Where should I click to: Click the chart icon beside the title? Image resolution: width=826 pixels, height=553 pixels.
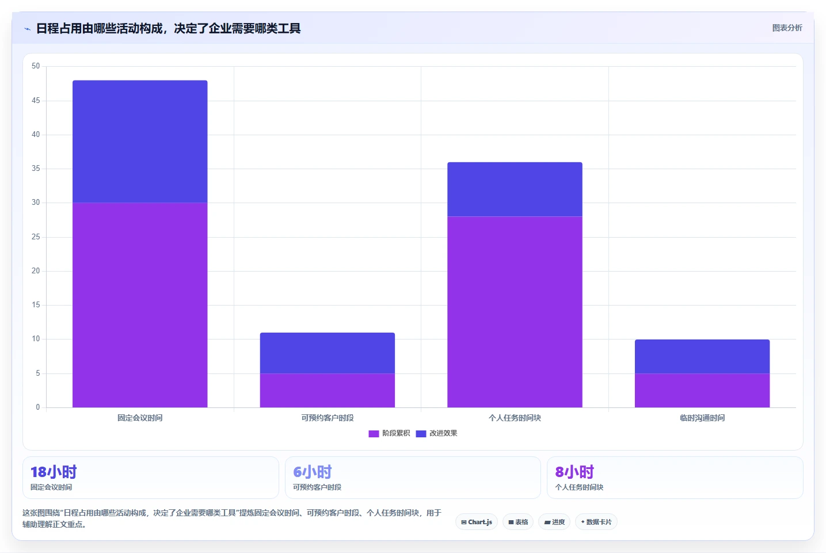(x=27, y=28)
